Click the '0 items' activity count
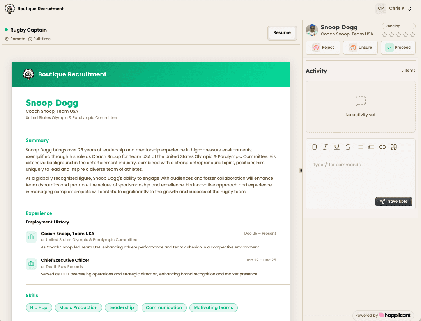 coord(408,70)
